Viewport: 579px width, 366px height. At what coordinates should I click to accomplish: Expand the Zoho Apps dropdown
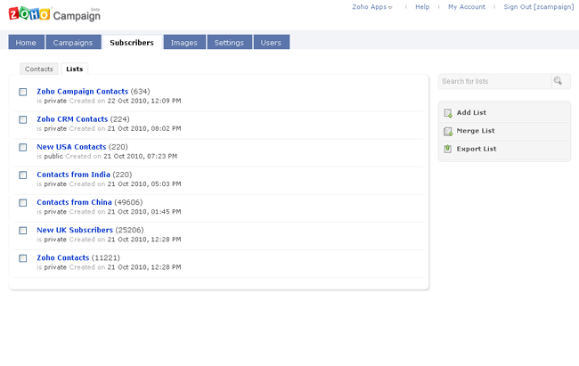coord(371,7)
